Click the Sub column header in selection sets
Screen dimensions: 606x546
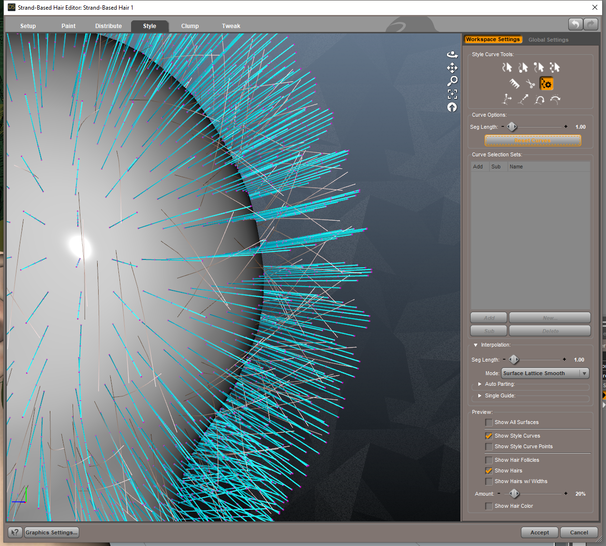click(x=498, y=167)
